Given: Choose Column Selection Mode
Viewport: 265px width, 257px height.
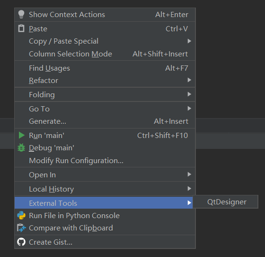Looking at the screenshot, I should point(105,54).
